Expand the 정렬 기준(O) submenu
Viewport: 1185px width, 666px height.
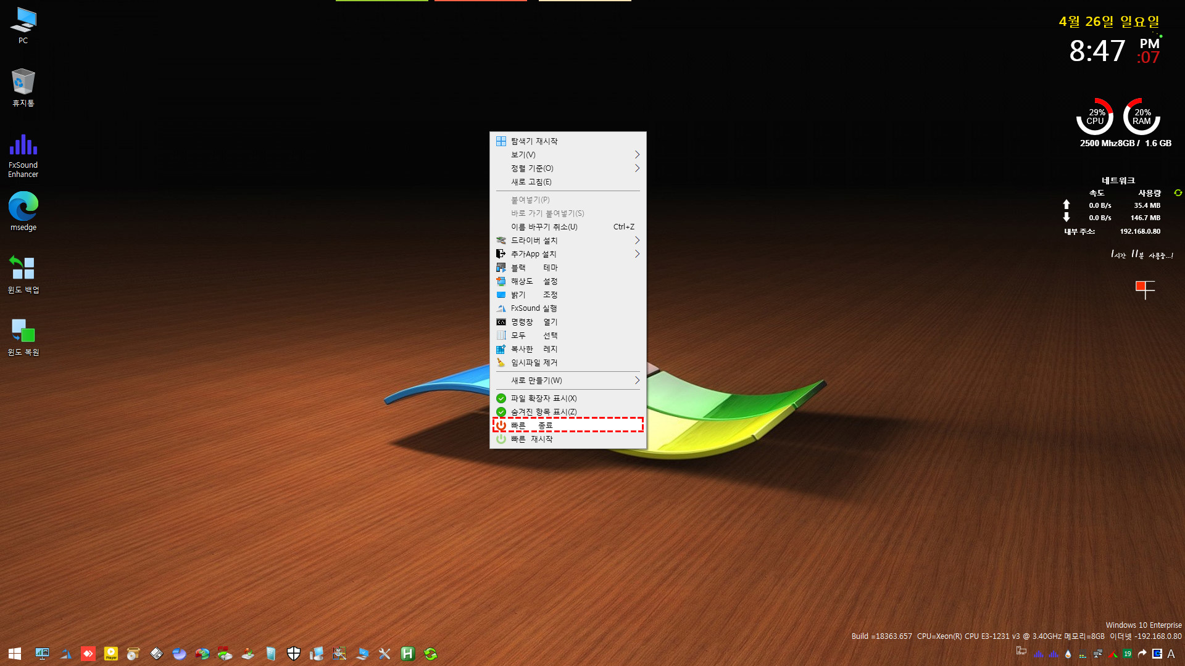568,168
